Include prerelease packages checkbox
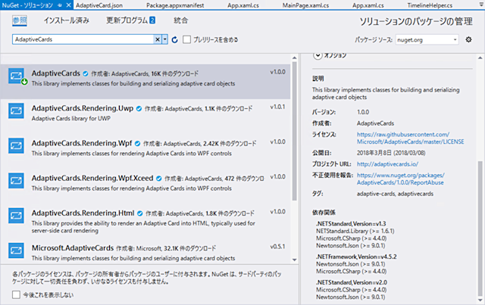 coord(186,39)
